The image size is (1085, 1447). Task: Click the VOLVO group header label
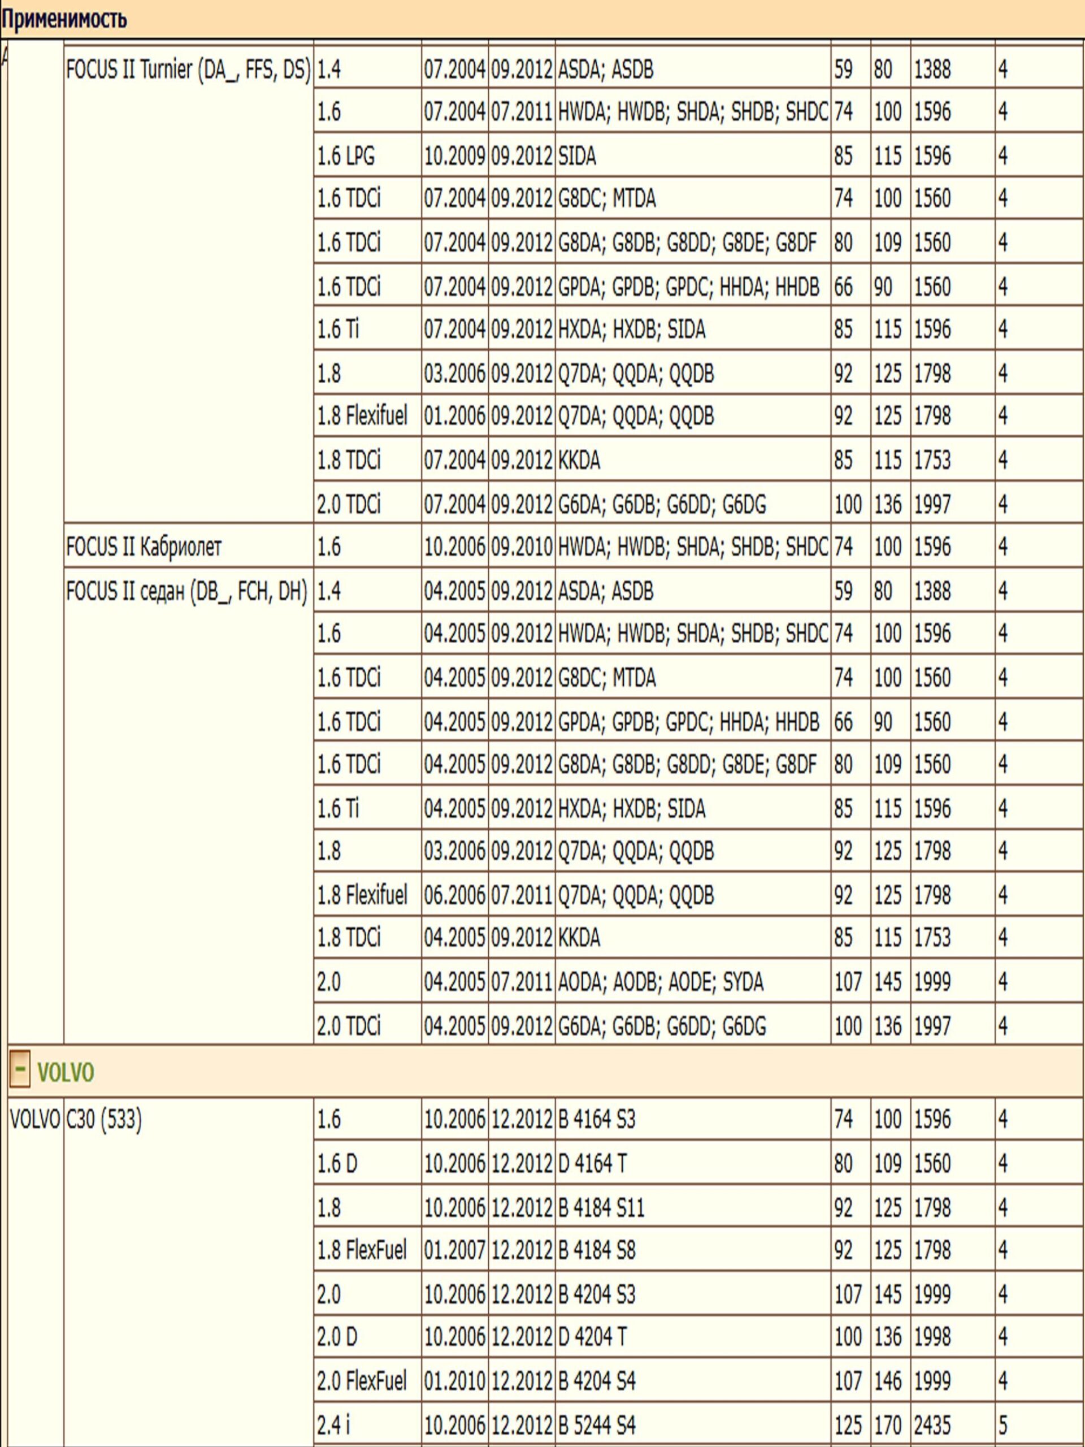click(66, 1073)
